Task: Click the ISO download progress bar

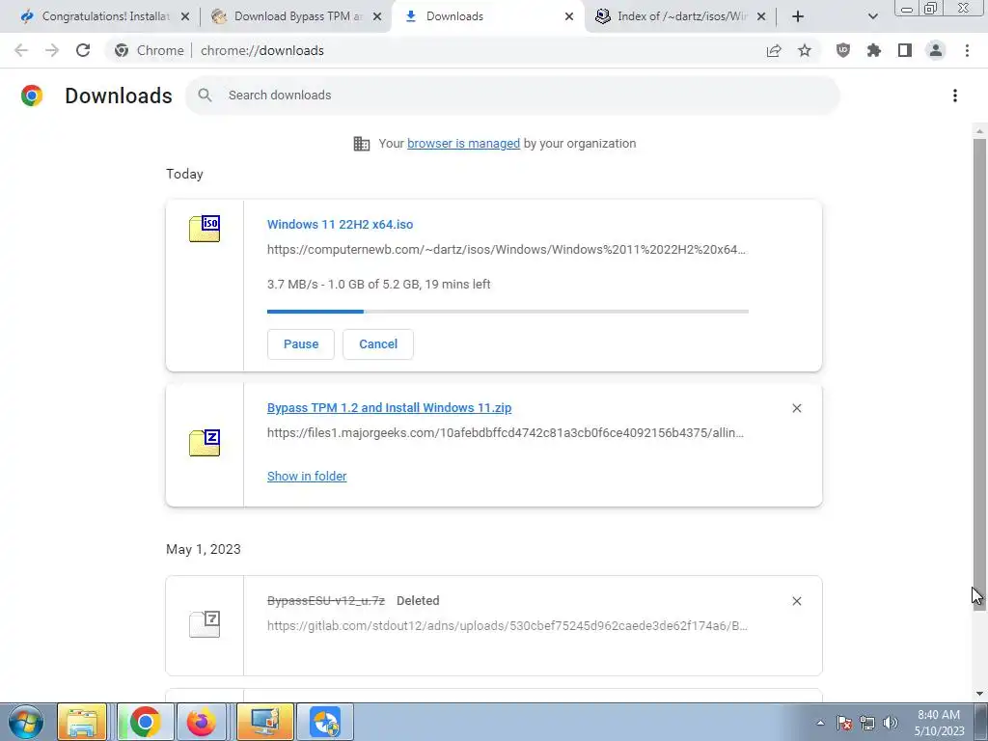Action: 508,312
